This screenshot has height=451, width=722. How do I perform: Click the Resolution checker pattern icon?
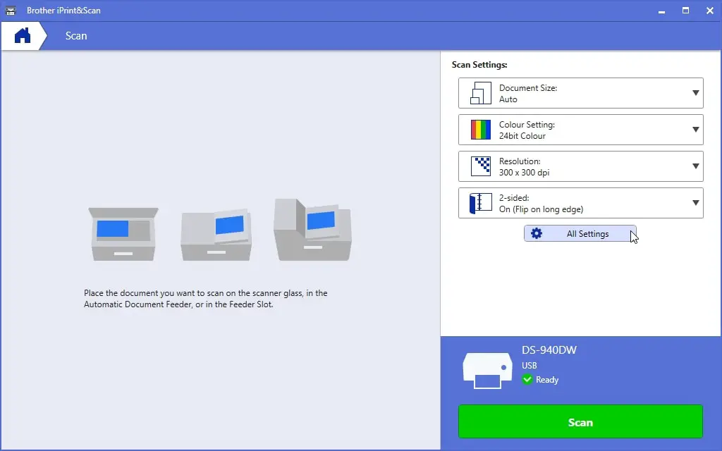pos(481,166)
